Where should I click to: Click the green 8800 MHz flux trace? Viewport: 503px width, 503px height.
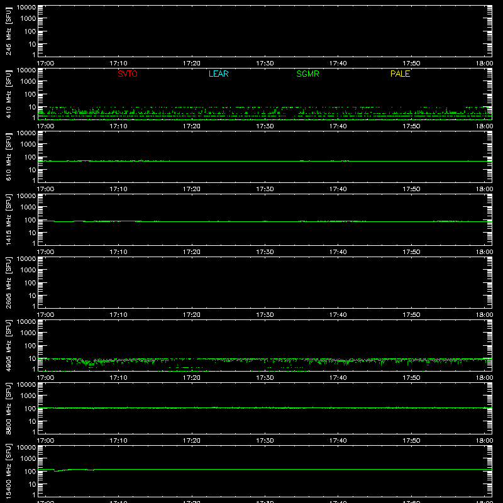265,407
